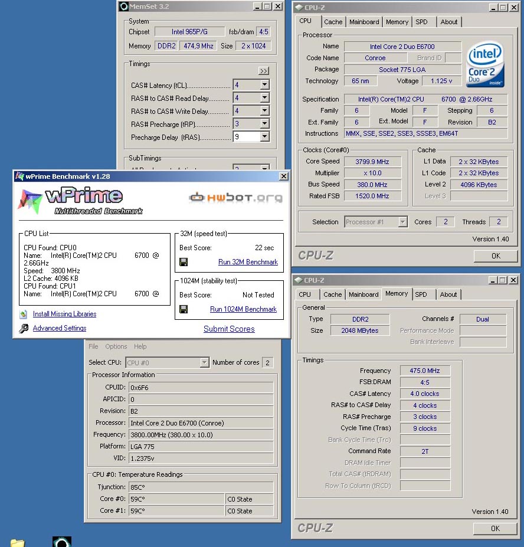Screen dimensions: 524x547
Task: Click Core #0 C0 State field
Action: (249, 499)
